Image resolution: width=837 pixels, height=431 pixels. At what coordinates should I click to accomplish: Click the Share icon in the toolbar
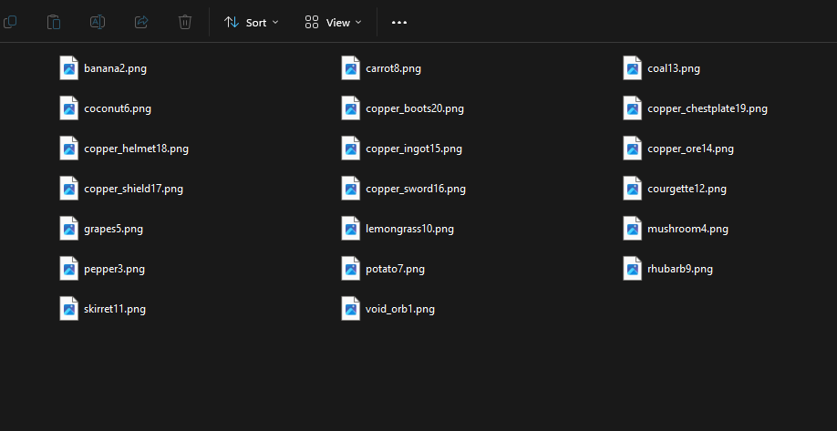pyautogui.click(x=141, y=22)
